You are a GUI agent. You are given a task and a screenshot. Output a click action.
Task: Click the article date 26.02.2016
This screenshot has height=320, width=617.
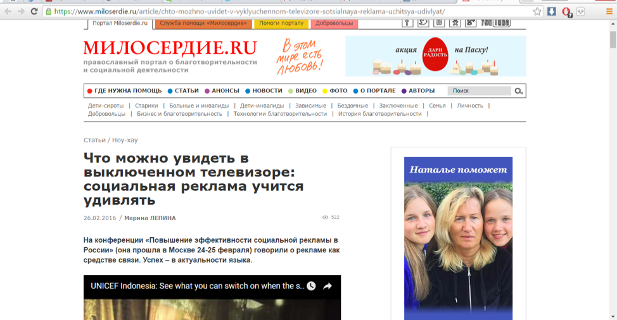pyautogui.click(x=99, y=218)
